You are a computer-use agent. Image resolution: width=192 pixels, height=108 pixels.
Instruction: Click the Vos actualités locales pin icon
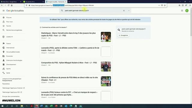coord(4,52)
